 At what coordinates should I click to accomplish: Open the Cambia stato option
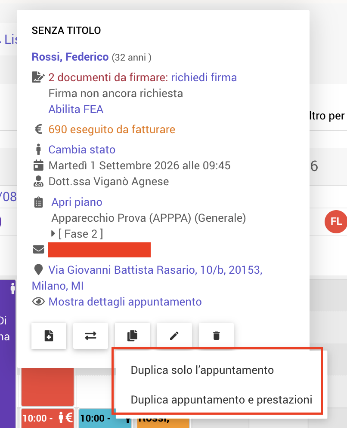coord(82,150)
